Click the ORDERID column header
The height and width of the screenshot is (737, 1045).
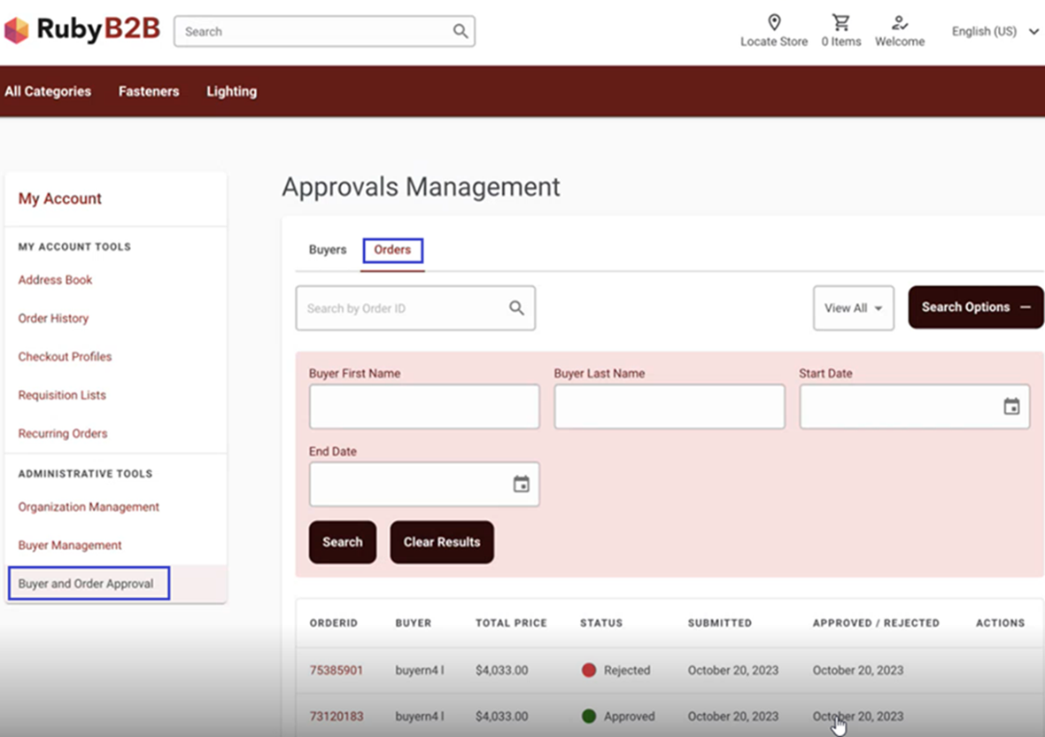pos(333,623)
